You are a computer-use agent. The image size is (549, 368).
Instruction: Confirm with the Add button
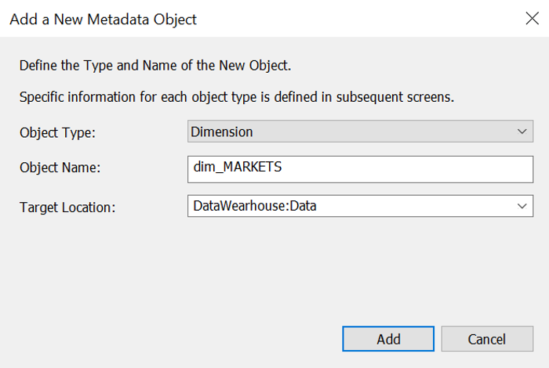point(388,339)
